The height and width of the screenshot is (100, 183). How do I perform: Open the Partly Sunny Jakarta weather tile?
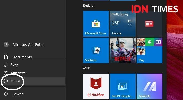(x=123, y=24)
